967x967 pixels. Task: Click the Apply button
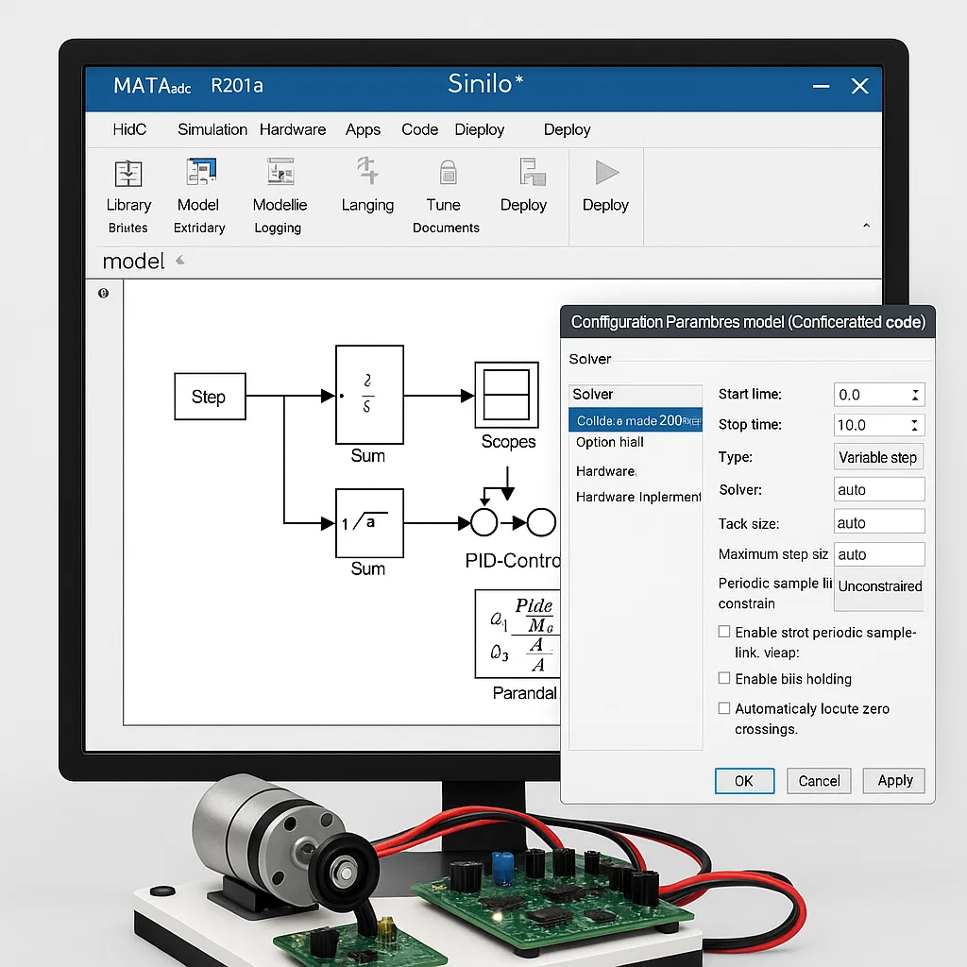(894, 780)
